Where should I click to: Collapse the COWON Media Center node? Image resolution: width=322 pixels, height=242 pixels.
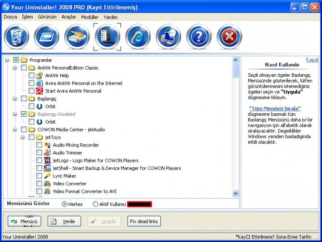click(15, 130)
